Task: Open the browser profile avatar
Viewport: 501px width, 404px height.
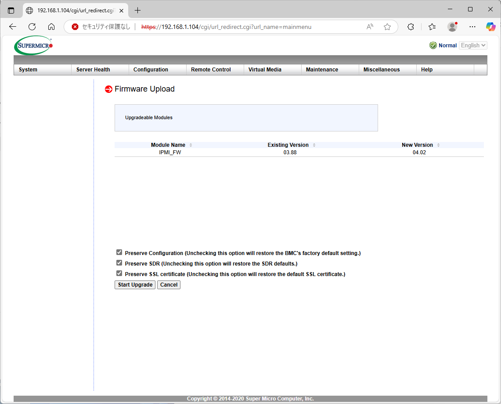Action: point(452,27)
